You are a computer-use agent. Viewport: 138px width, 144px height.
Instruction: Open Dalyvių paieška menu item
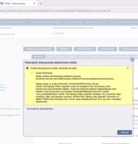[74, 22]
